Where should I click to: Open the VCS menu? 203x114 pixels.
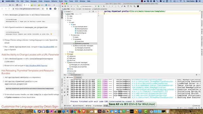(x=76, y=1)
